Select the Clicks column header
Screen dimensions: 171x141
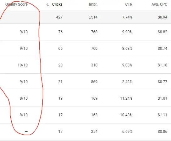point(57,4)
